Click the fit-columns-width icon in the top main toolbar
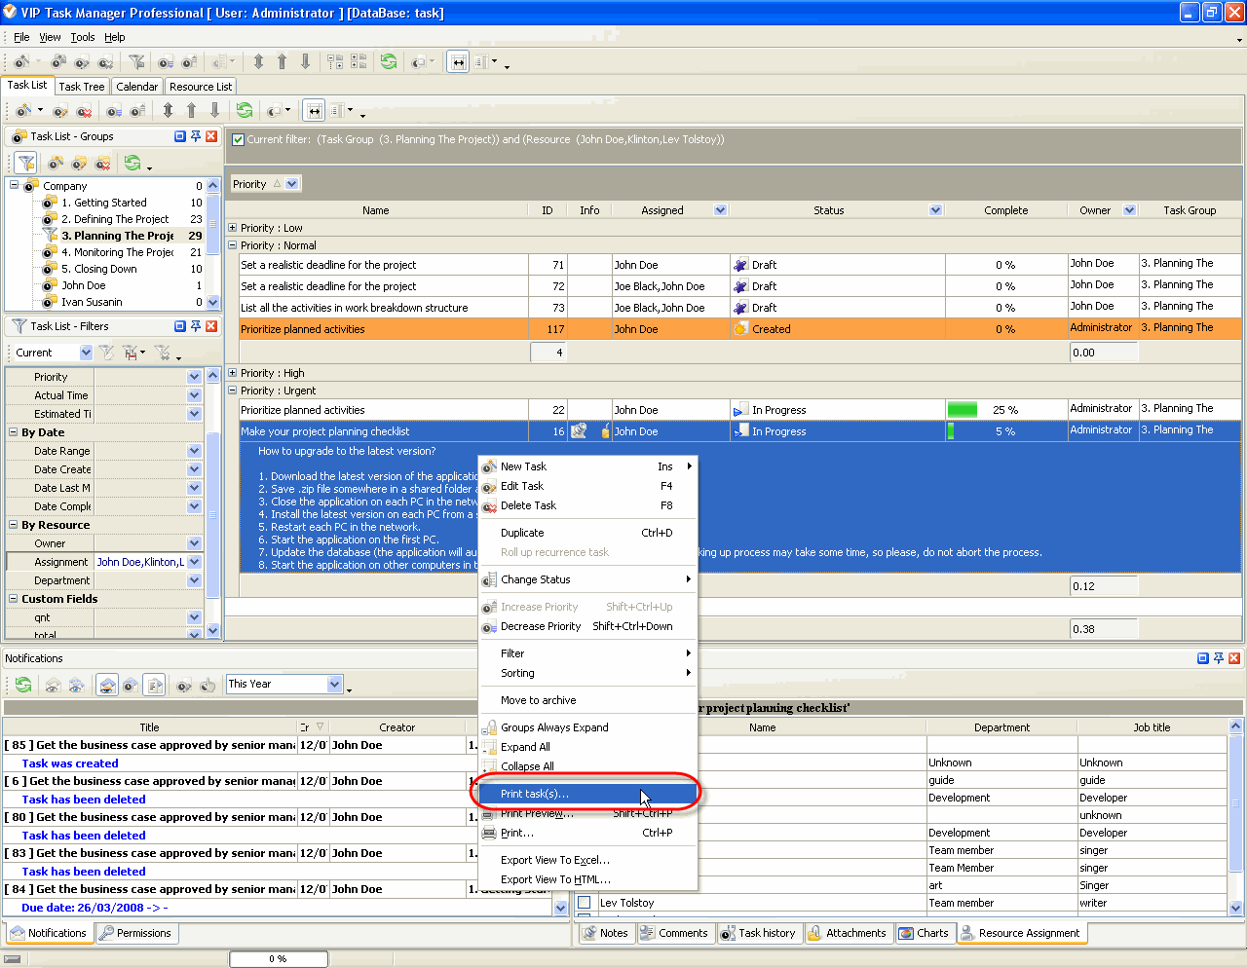This screenshot has height=968, width=1247. click(458, 61)
